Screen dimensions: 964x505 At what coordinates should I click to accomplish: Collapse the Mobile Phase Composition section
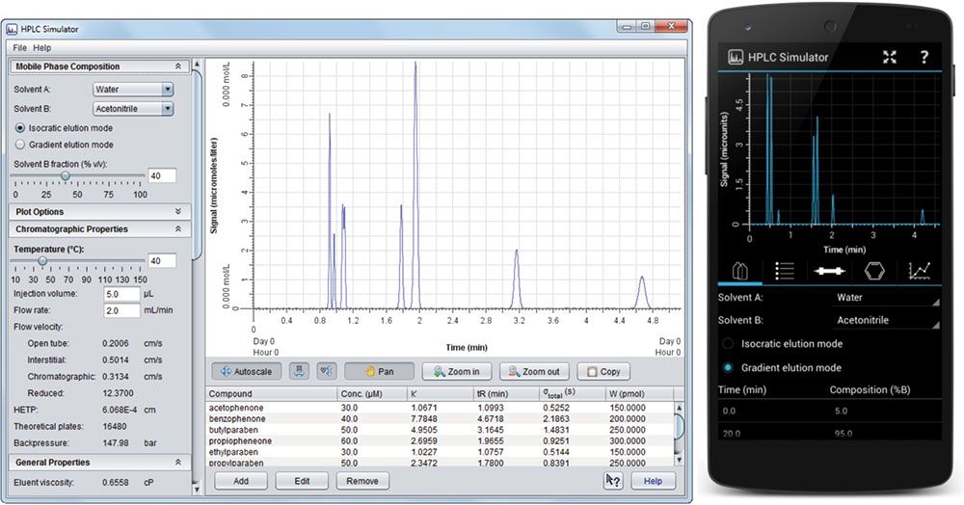(178, 66)
